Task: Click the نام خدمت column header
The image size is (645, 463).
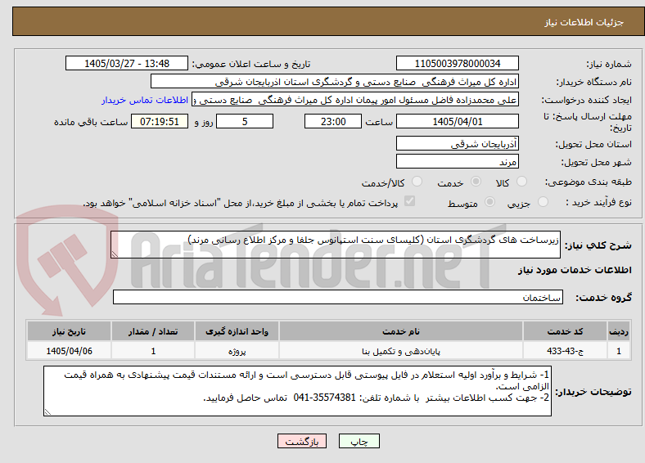Action: click(400, 331)
